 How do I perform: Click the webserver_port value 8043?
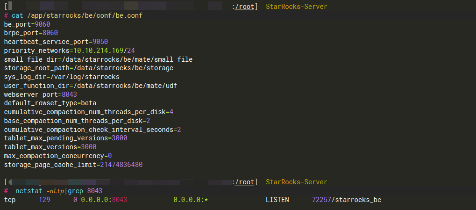[69, 94]
